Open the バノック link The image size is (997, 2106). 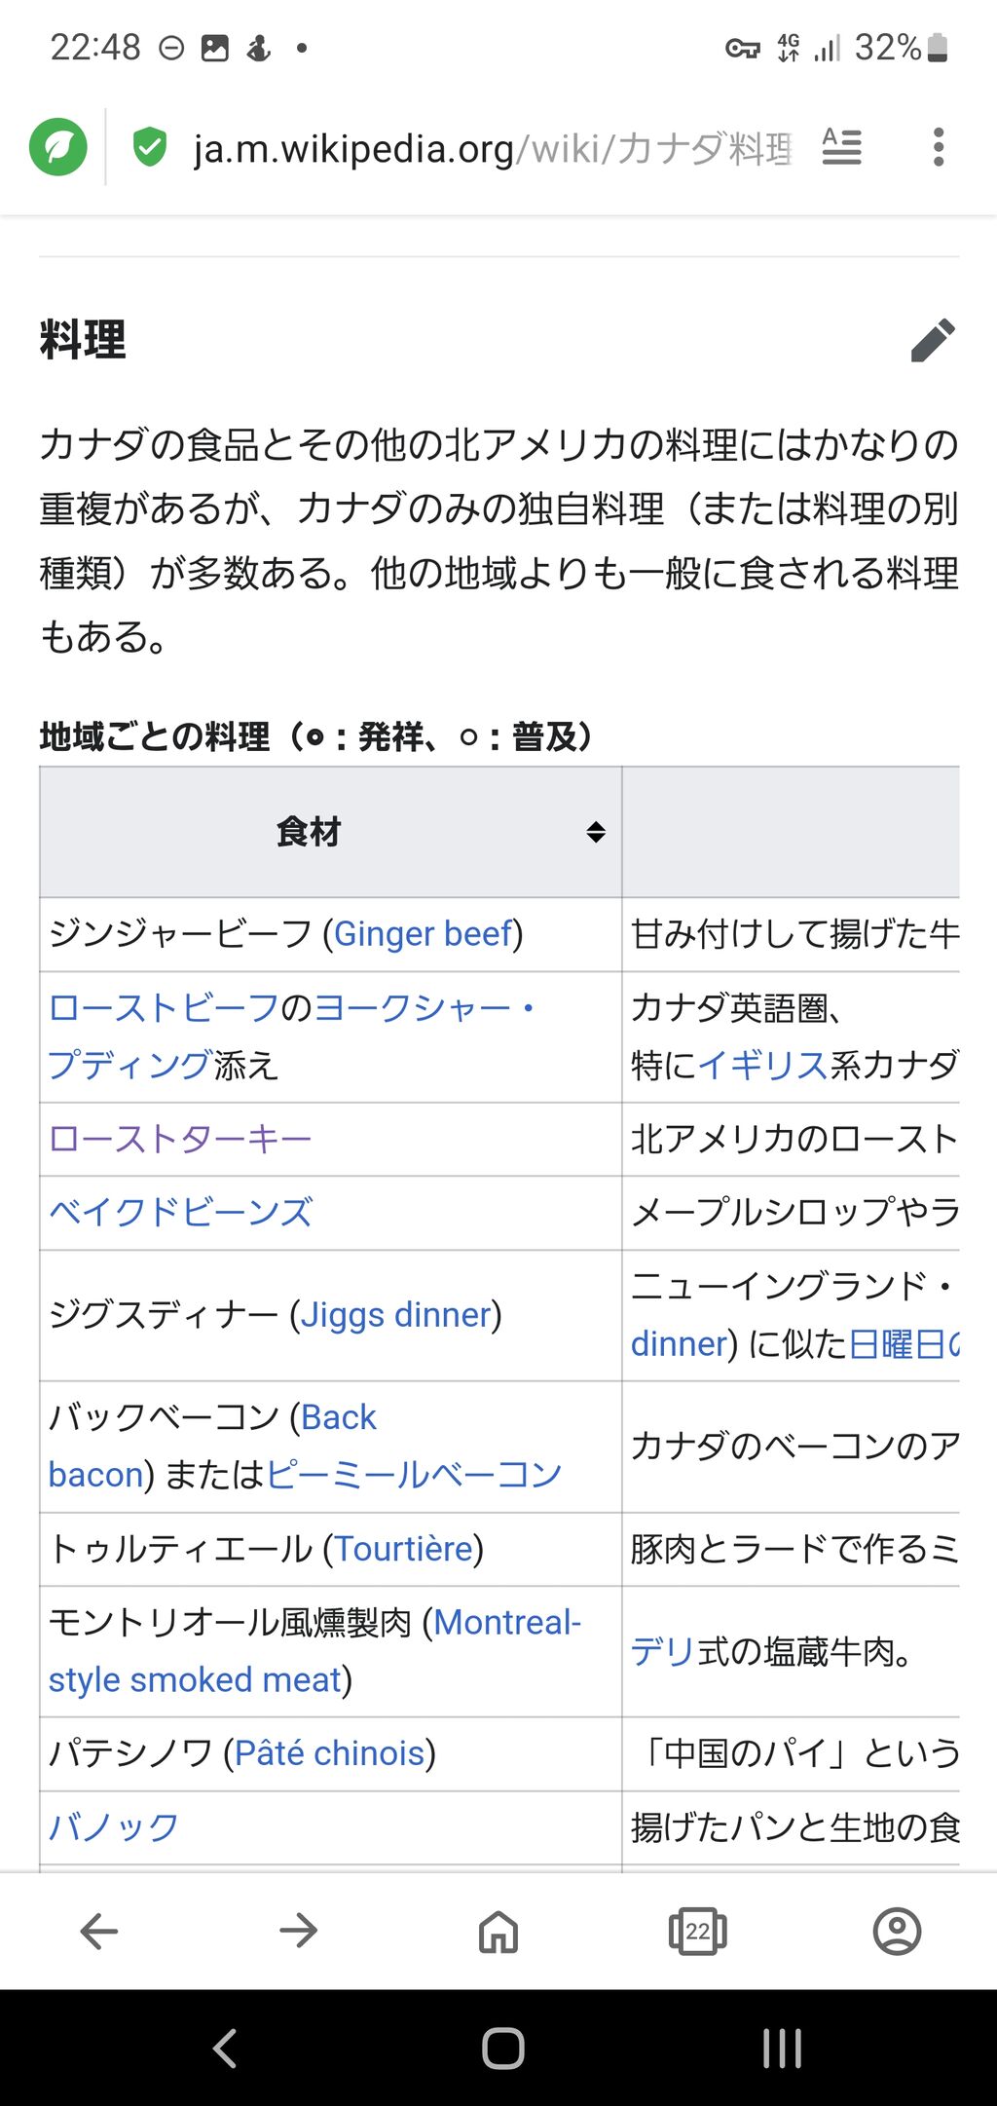114,1827
